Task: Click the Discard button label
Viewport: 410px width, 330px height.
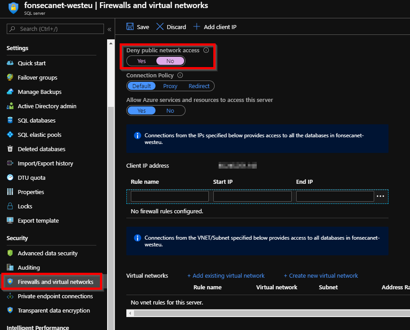Action: point(177,27)
